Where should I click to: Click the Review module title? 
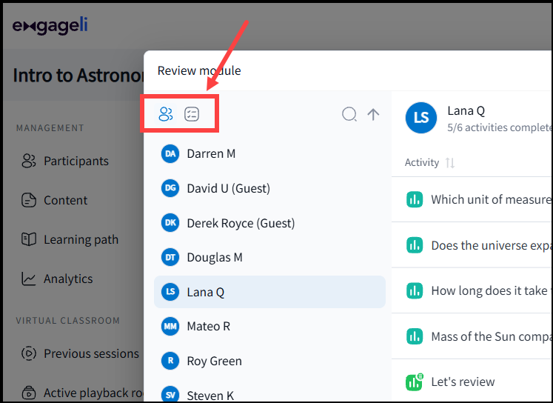pos(199,70)
